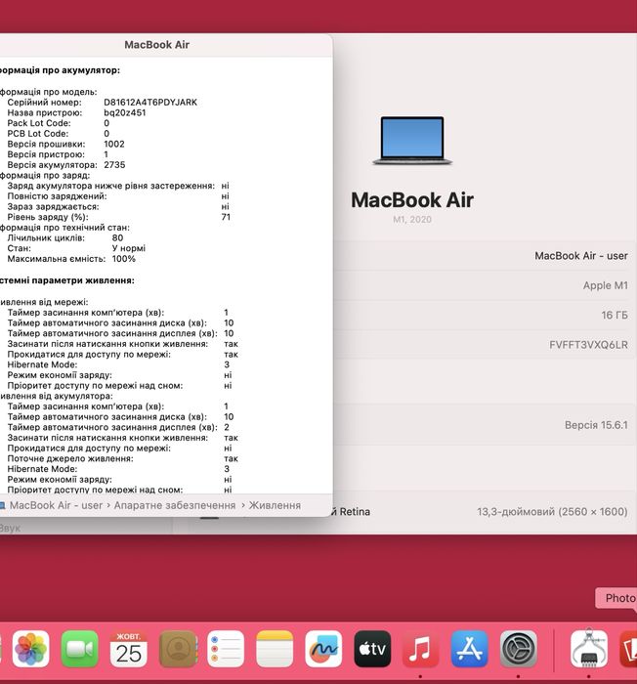Viewport: 637px width, 684px height.
Task: Click the MacBook Air laptop image
Action: point(412,141)
